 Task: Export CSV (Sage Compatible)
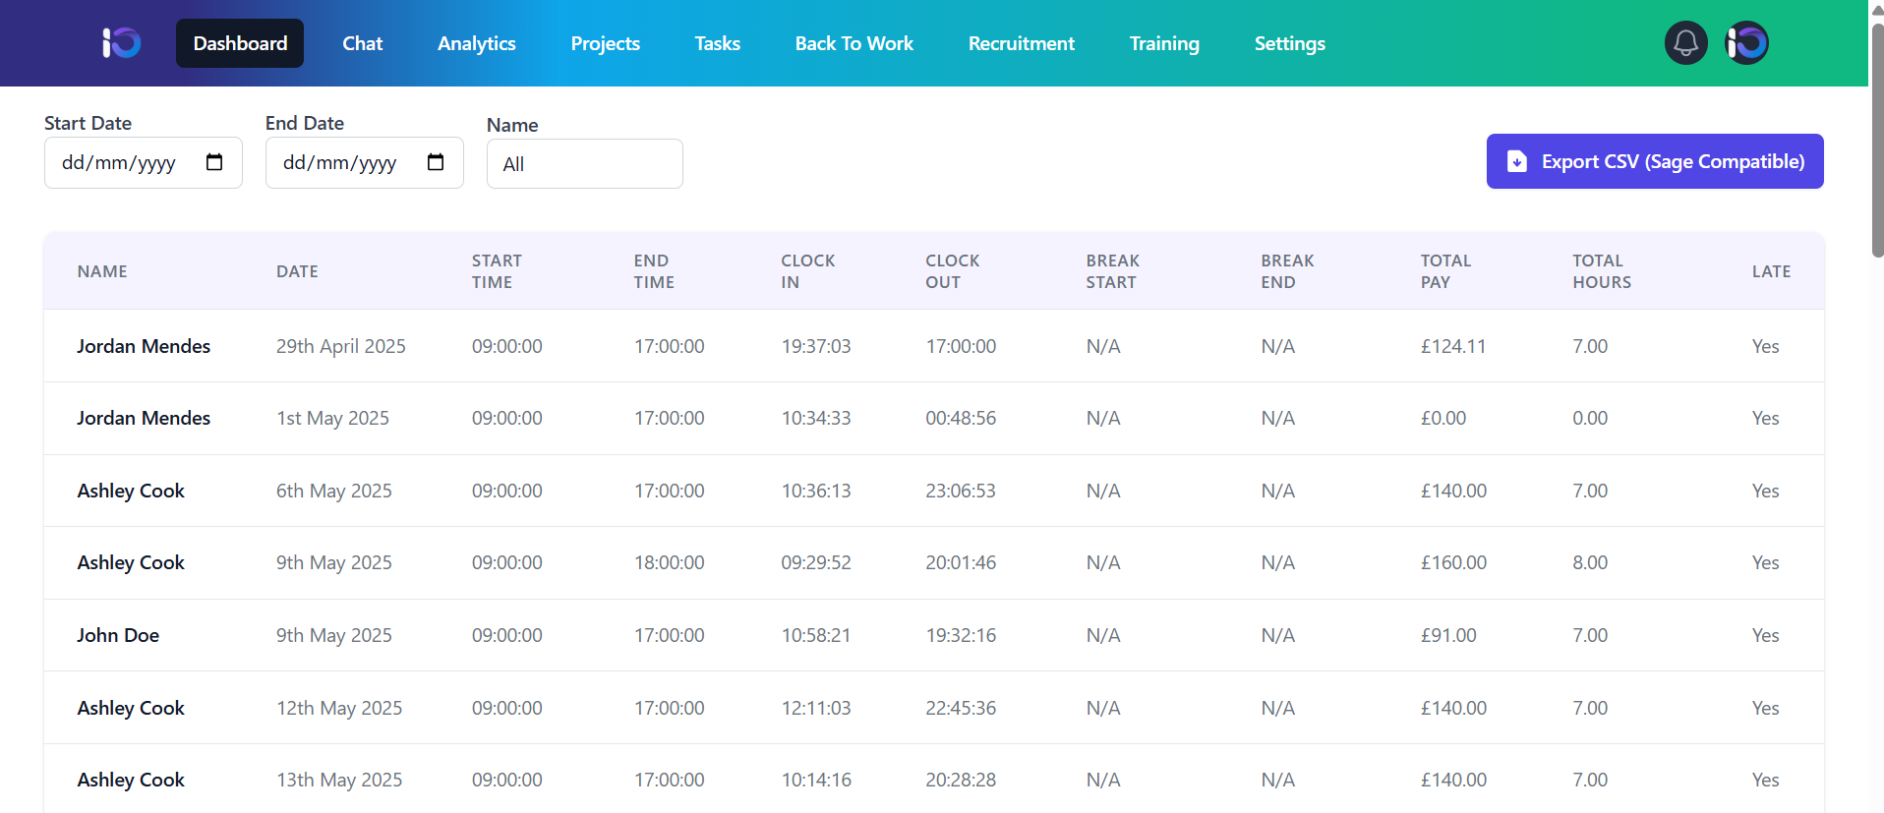[1655, 161]
